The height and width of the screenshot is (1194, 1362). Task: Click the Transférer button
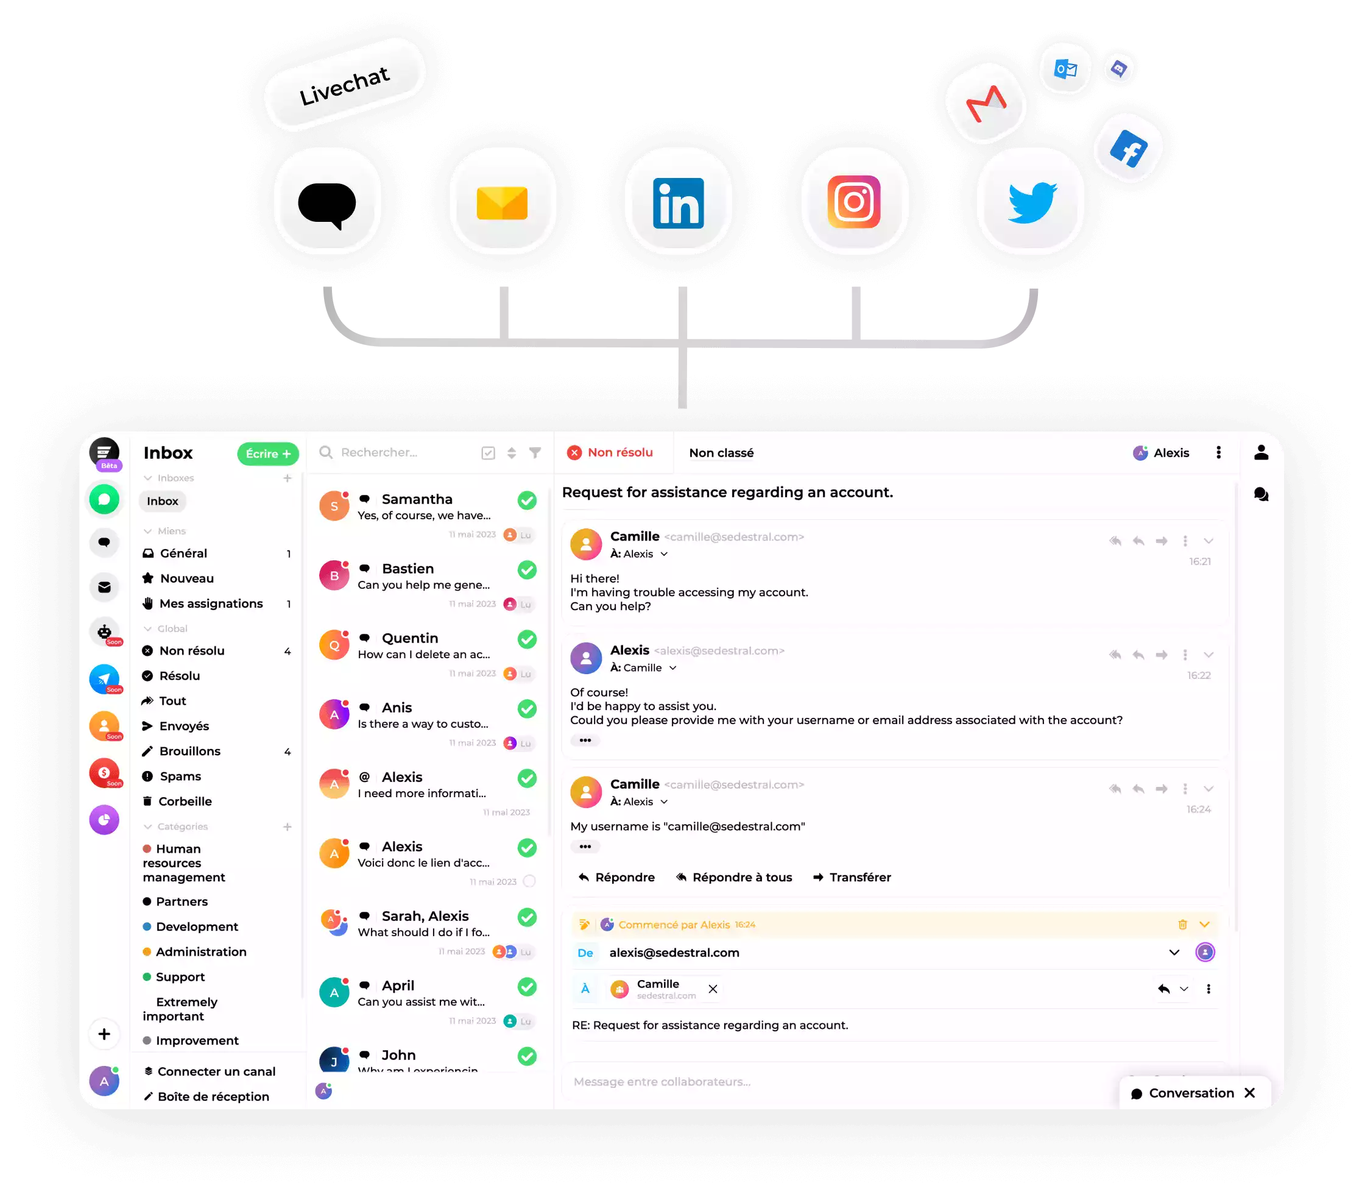pos(852,878)
